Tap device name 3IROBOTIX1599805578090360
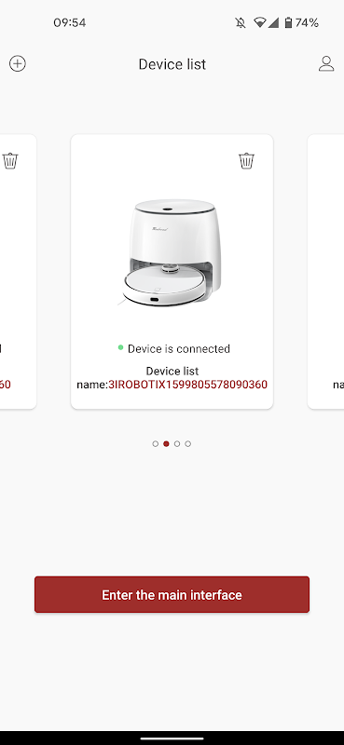Screen dimensions: 344x745 click(x=188, y=385)
